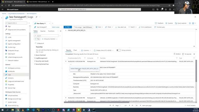
Task: Go to next results page arrow
Action: click(x=129, y=105)
